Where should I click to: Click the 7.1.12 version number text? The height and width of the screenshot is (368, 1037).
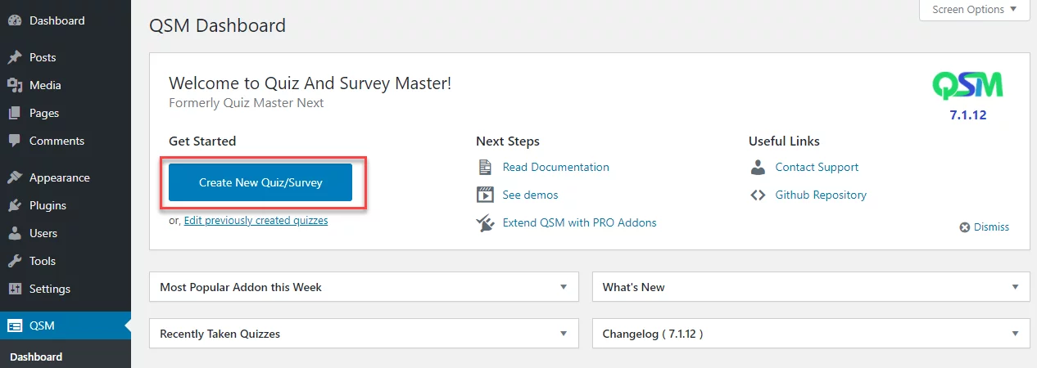pos(968,115)
